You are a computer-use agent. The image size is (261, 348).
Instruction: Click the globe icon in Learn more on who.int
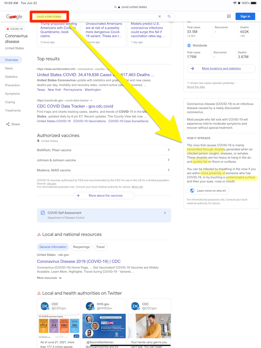192,191
